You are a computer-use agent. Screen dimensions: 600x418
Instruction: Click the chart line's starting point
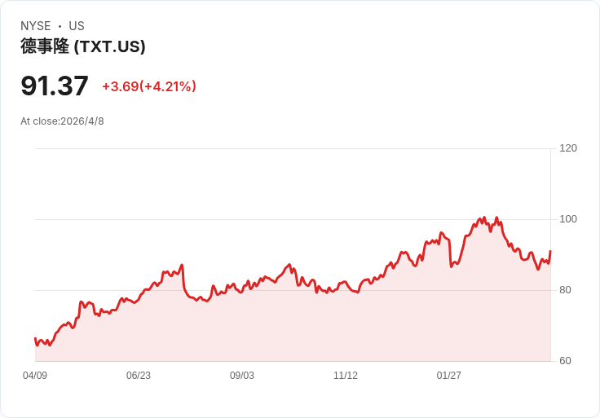(x=35, y=338)
